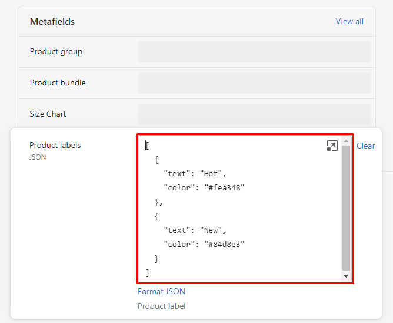The image size is (393, 323).
Task: Focus the Product bundle input field
Action: click(x=254, y=83)
